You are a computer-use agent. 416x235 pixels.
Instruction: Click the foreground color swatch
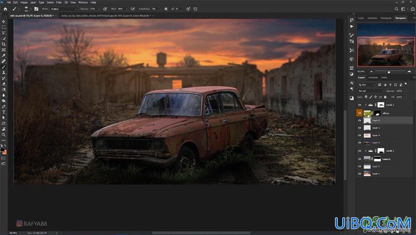pyautogui.click(x=2, y=150)
